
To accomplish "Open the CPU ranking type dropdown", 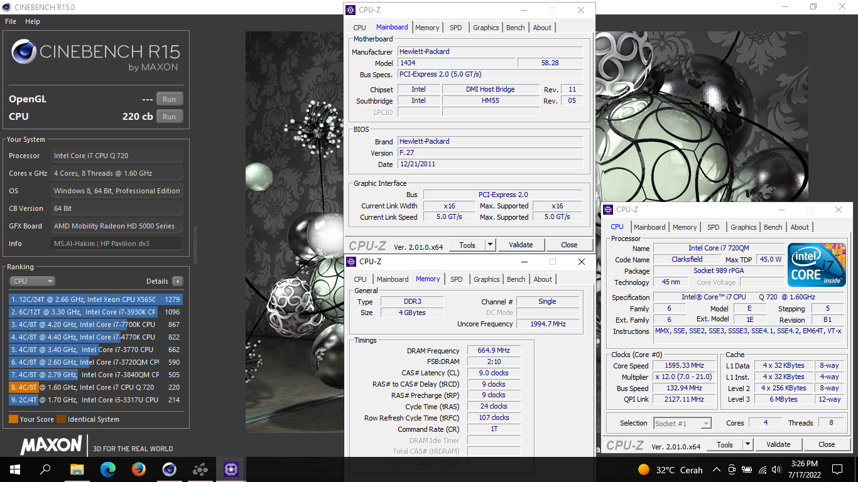I will click(x=32, y=281).
